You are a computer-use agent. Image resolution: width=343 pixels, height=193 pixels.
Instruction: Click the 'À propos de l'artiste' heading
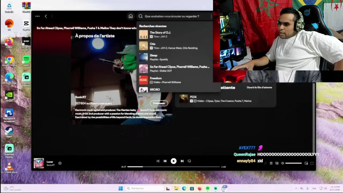95,36
